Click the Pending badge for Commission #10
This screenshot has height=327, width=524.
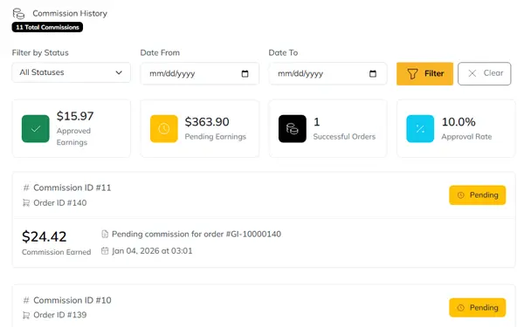pos(477,308)
